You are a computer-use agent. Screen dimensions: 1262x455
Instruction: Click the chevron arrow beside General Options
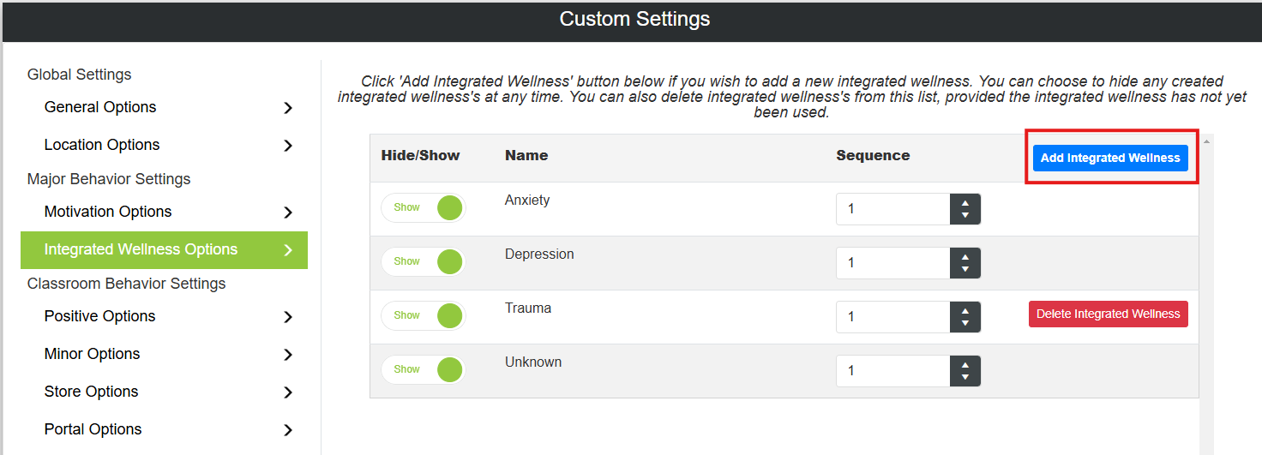[x=288, y=108]
